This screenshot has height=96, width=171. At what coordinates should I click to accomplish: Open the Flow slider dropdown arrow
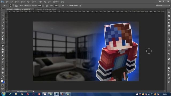[60, 6]
